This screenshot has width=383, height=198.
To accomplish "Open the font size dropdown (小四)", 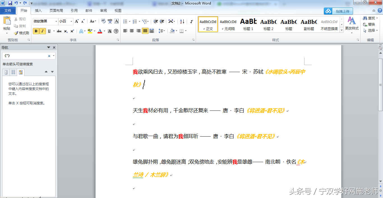I will [71, 21].
